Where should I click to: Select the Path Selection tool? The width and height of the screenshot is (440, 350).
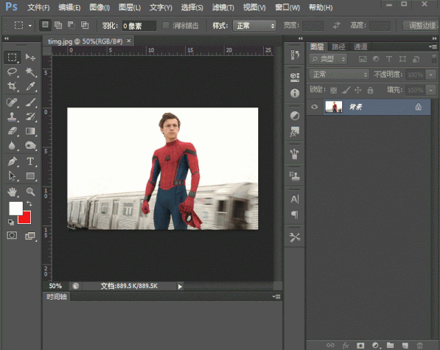[12, 176]
